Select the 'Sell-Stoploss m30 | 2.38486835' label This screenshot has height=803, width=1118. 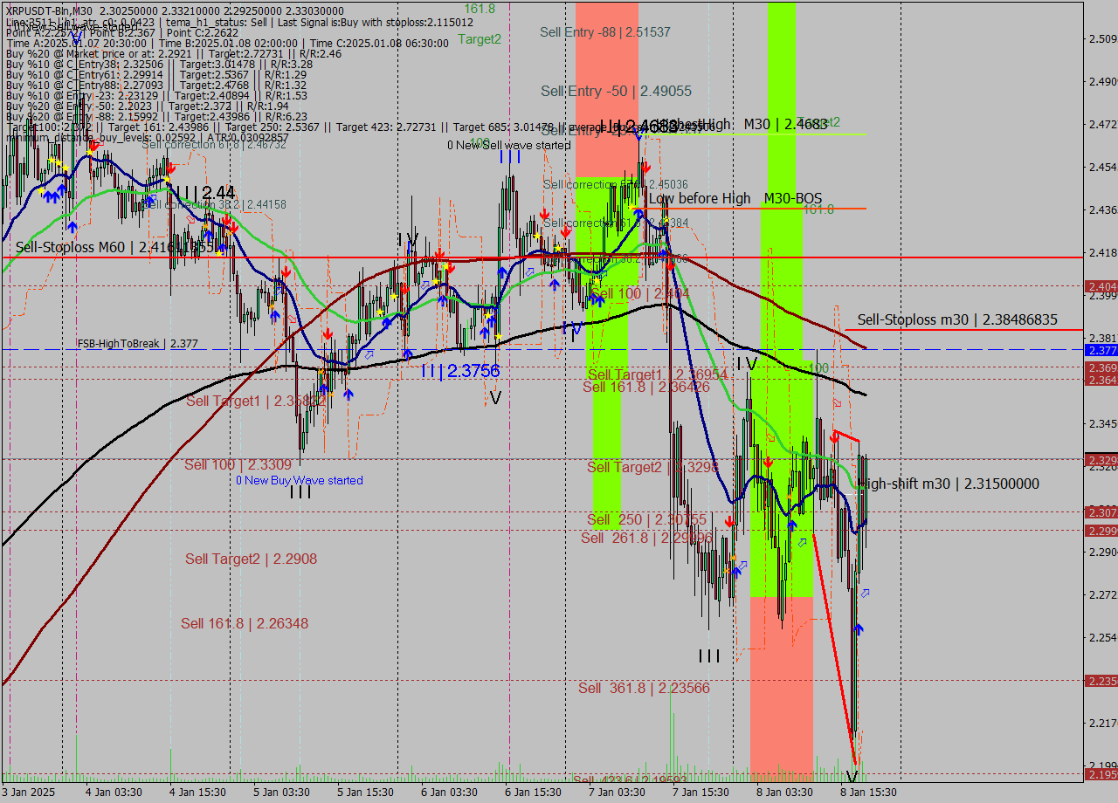(957, 320)
